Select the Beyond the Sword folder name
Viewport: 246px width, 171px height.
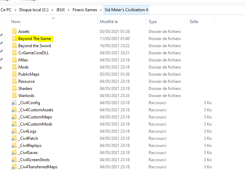(x=35, y=46)
